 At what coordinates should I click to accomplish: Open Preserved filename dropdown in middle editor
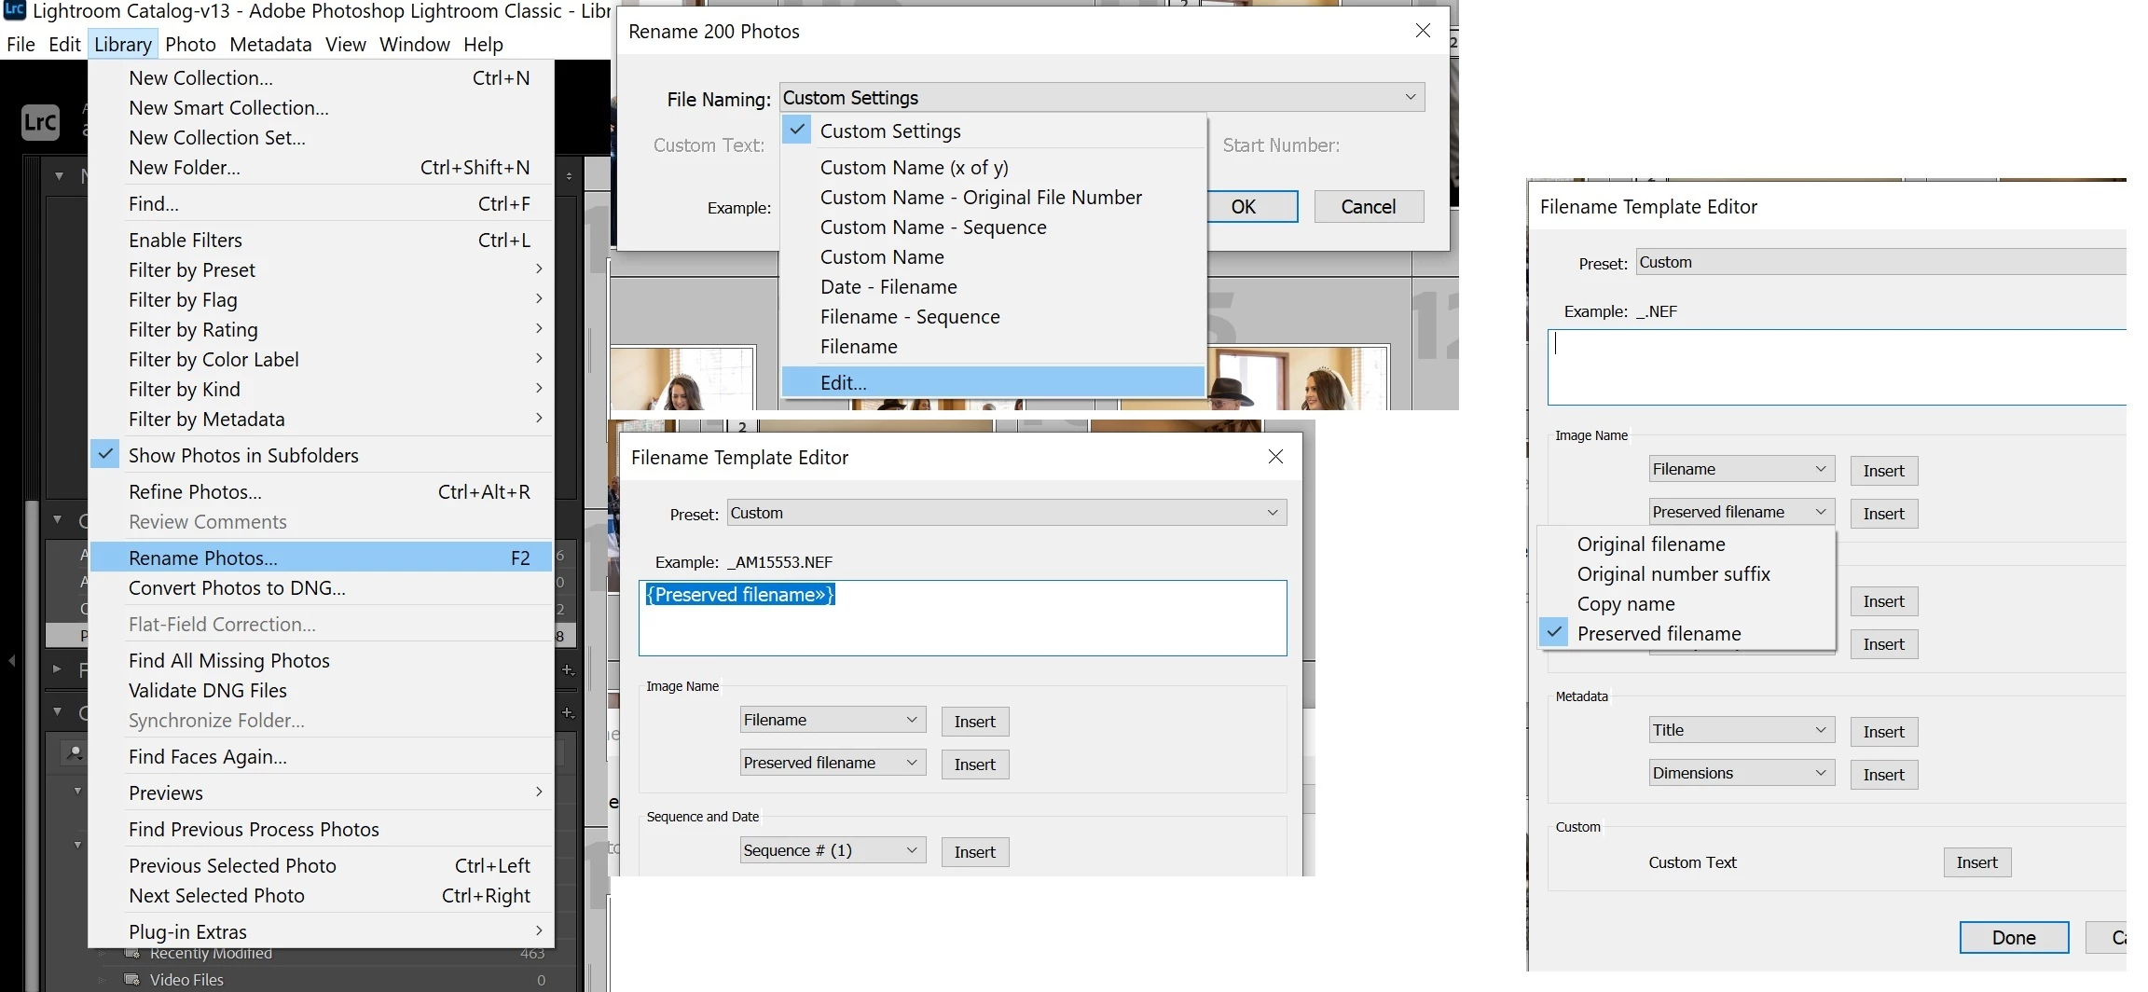point(833,763)
